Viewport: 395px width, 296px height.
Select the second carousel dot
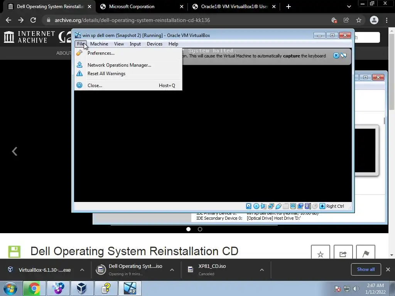coord(200,229)
